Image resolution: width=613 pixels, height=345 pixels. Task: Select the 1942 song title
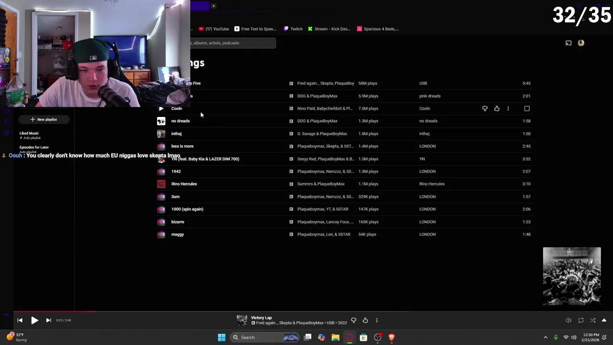[x=176, y=172]
